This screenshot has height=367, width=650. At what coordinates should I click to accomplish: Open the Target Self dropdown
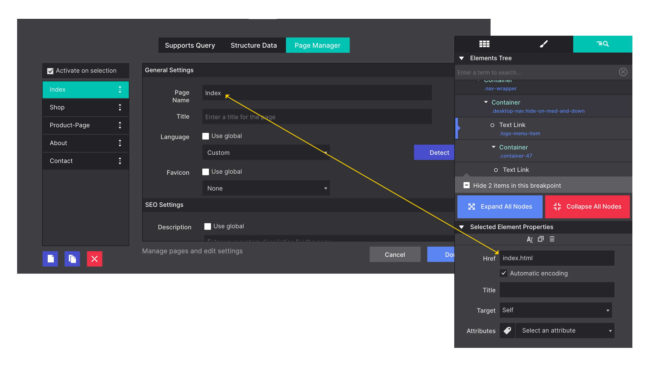pyautogui.click(x=555, y=310)
